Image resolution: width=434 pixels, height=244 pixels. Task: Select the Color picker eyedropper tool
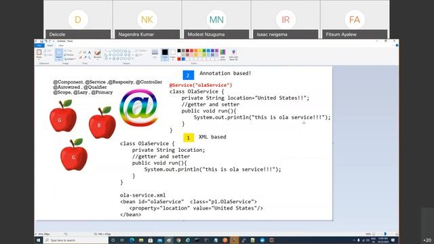point(85,57)
